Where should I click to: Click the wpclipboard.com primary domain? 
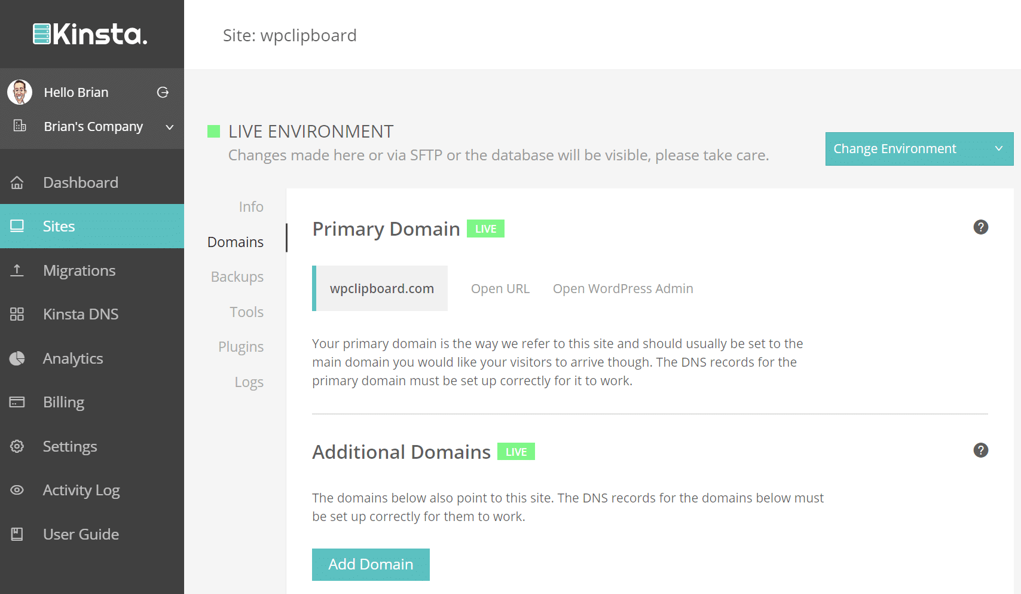tap(380, 288)
